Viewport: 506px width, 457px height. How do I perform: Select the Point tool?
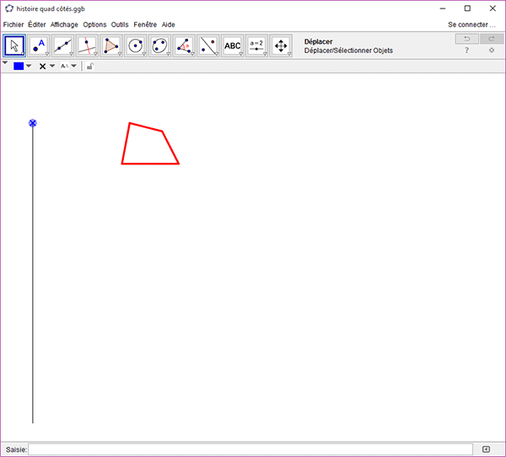coord(39,46)
